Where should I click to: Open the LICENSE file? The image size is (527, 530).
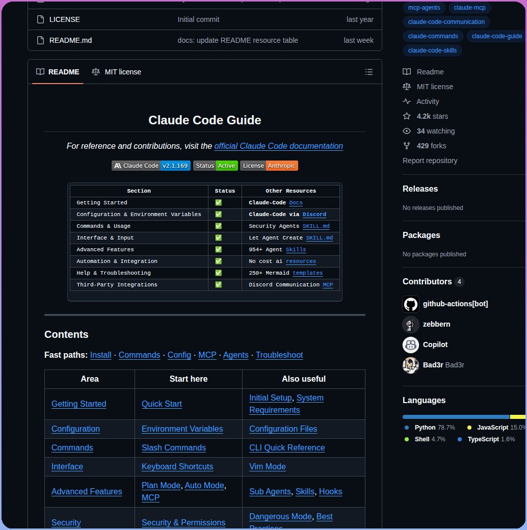(x=65, y=19)
